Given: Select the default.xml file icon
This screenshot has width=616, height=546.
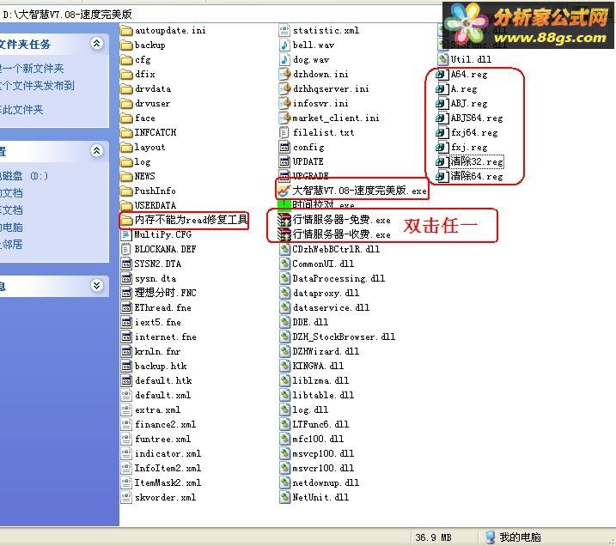Looking at the screenshot, I should pyautogui.click(x=126, y=395).
